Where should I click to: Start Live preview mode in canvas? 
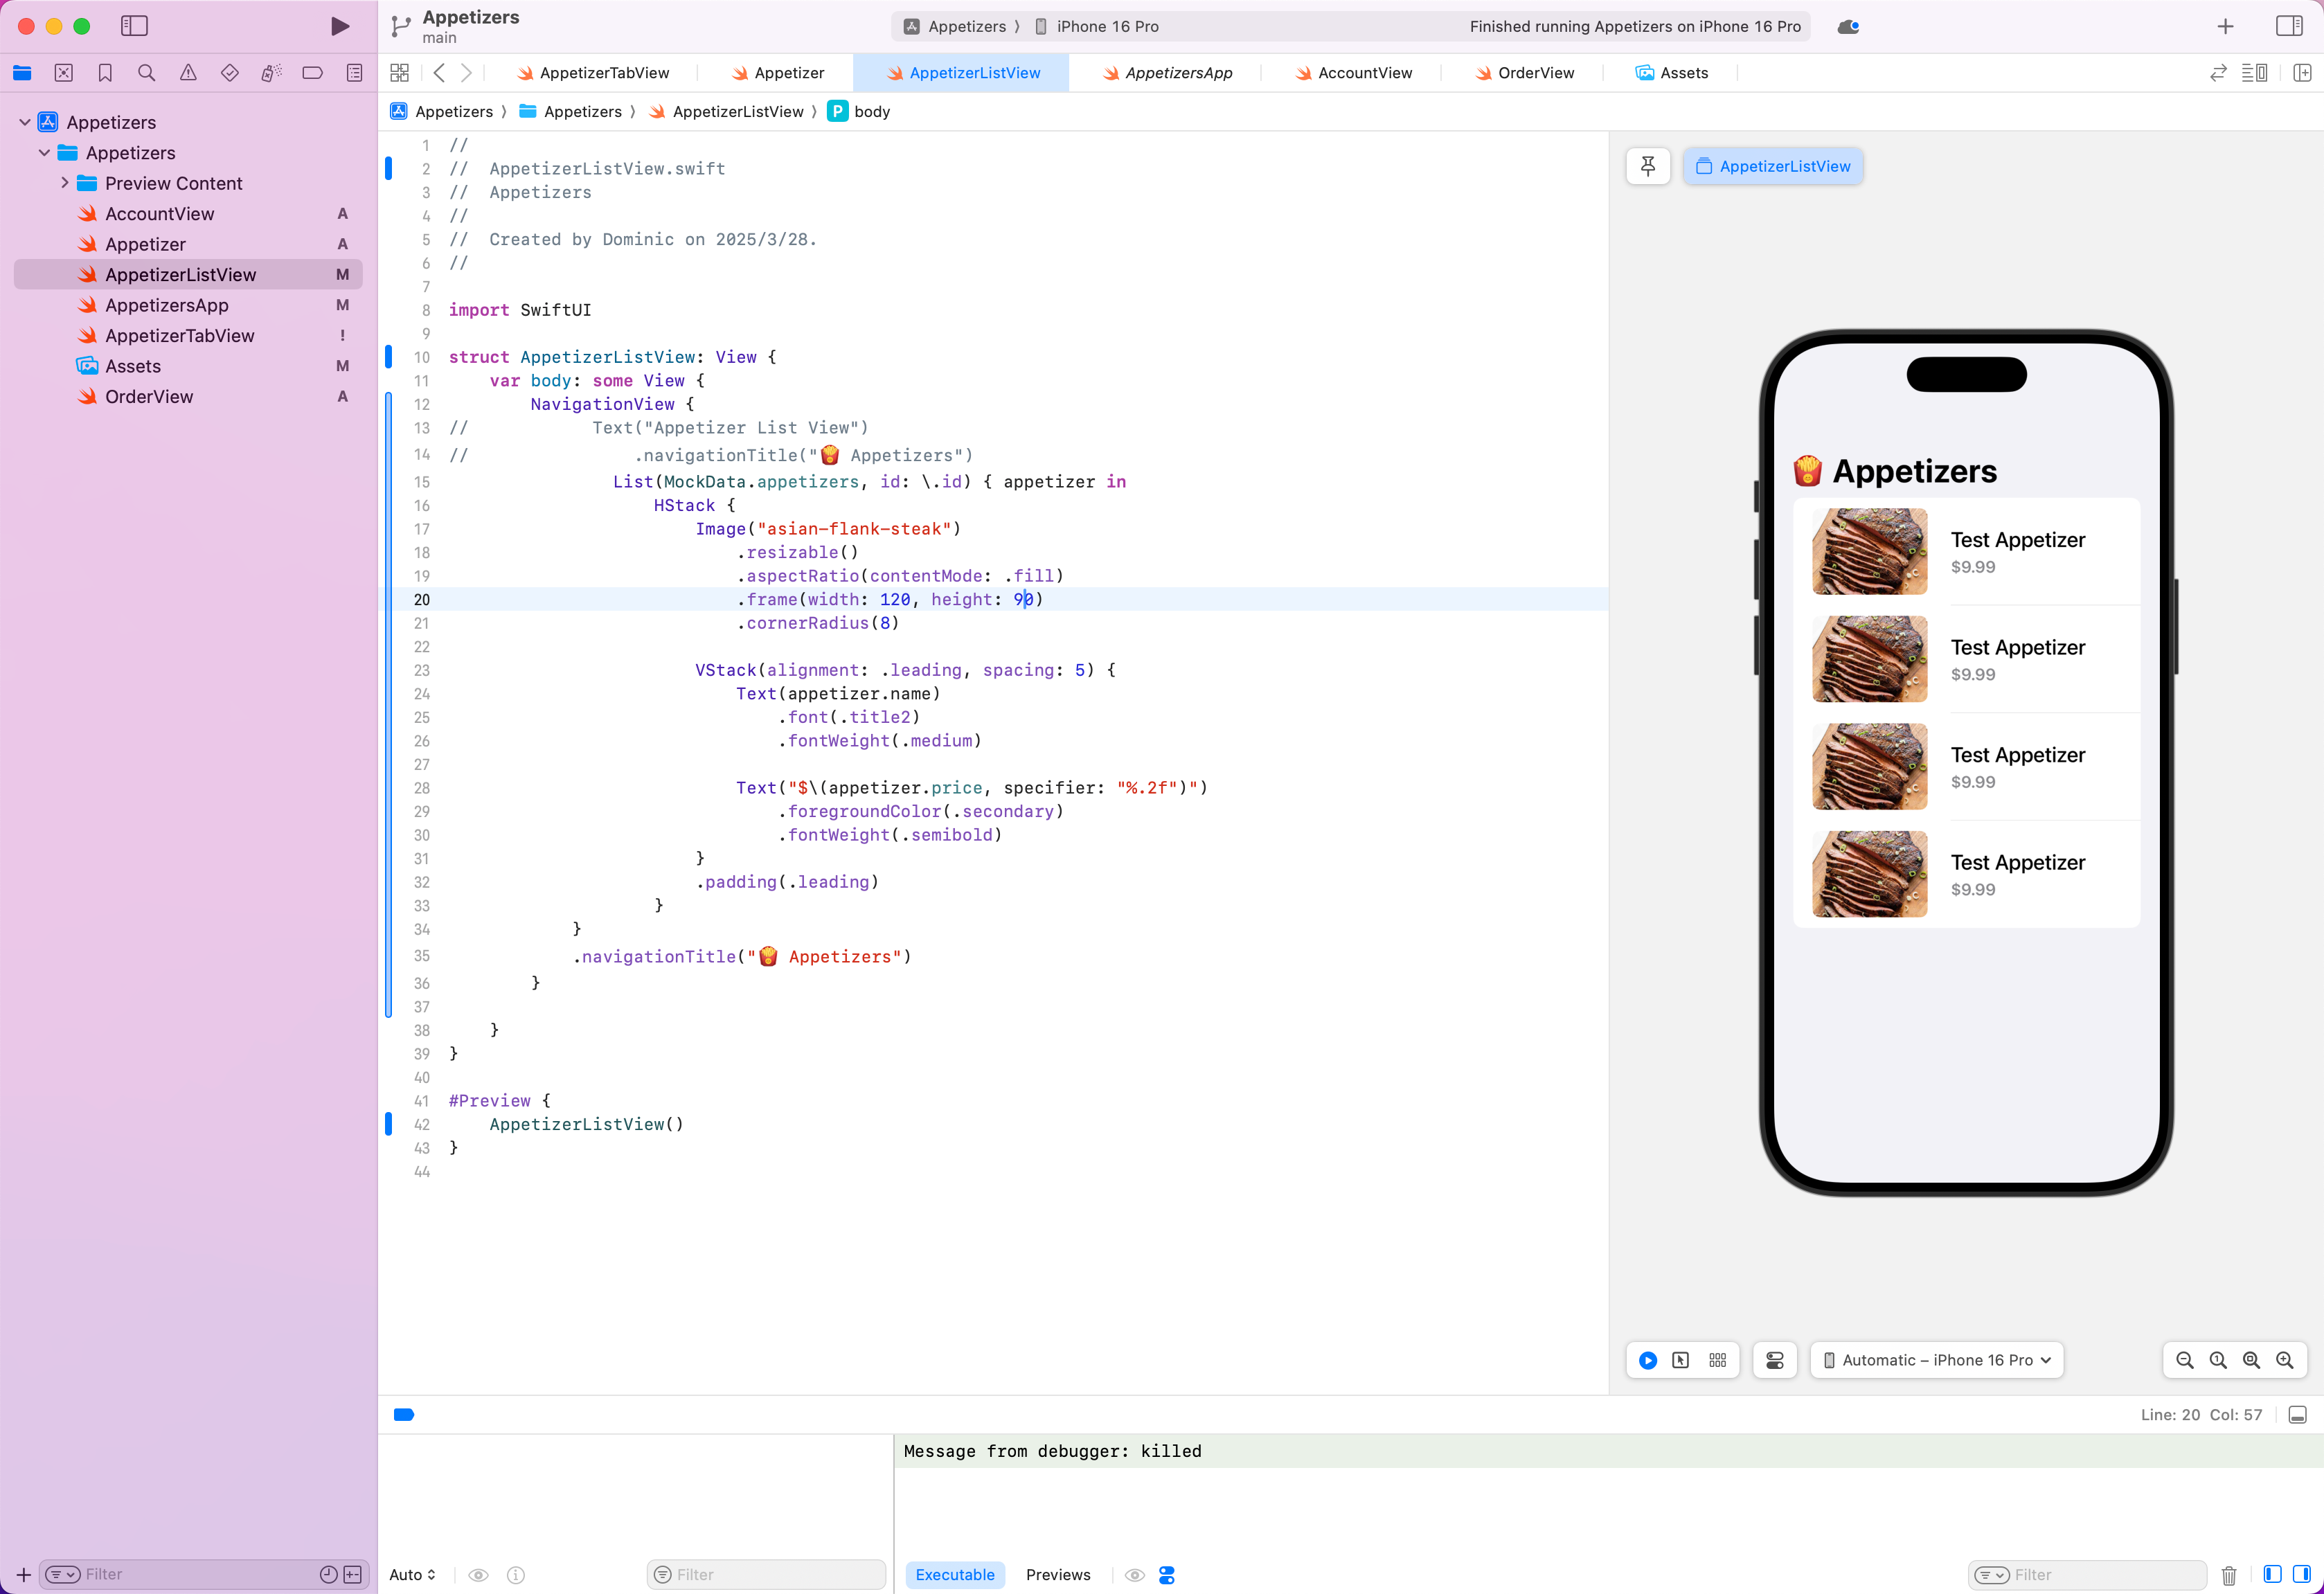[x=1648, y=1360]
